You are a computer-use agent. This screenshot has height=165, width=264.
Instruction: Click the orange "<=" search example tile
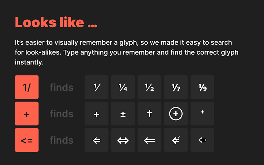pyautogui.click(x=27, y=140)
